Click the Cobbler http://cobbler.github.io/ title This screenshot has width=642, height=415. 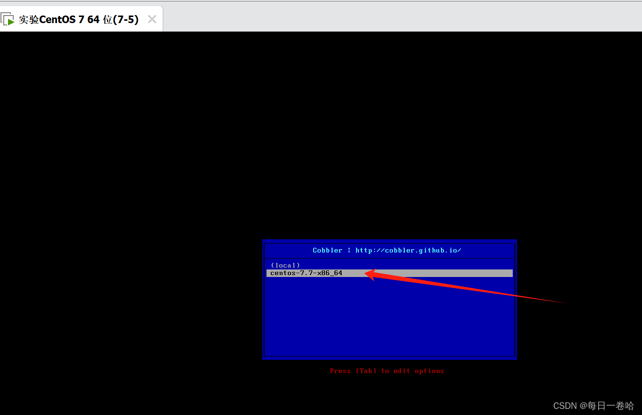pos(387,251)
